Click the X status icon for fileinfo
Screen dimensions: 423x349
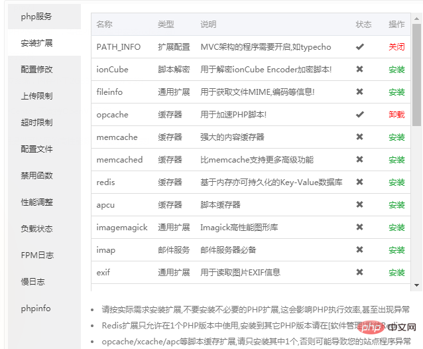[x=359, y=92]
